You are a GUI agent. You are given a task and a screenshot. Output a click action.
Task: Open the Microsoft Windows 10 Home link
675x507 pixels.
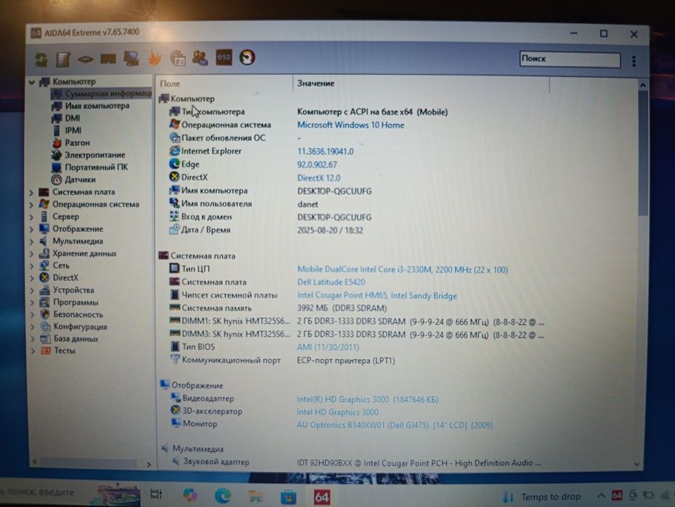click(350, 125)
